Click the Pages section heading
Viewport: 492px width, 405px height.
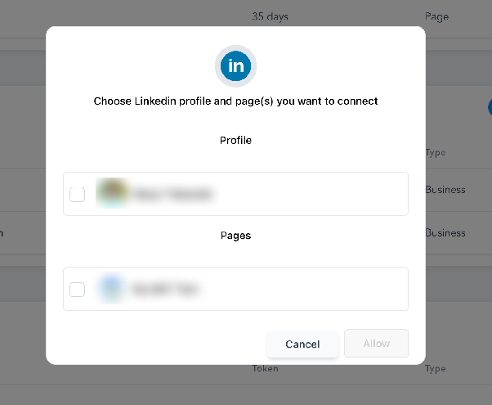235,236
